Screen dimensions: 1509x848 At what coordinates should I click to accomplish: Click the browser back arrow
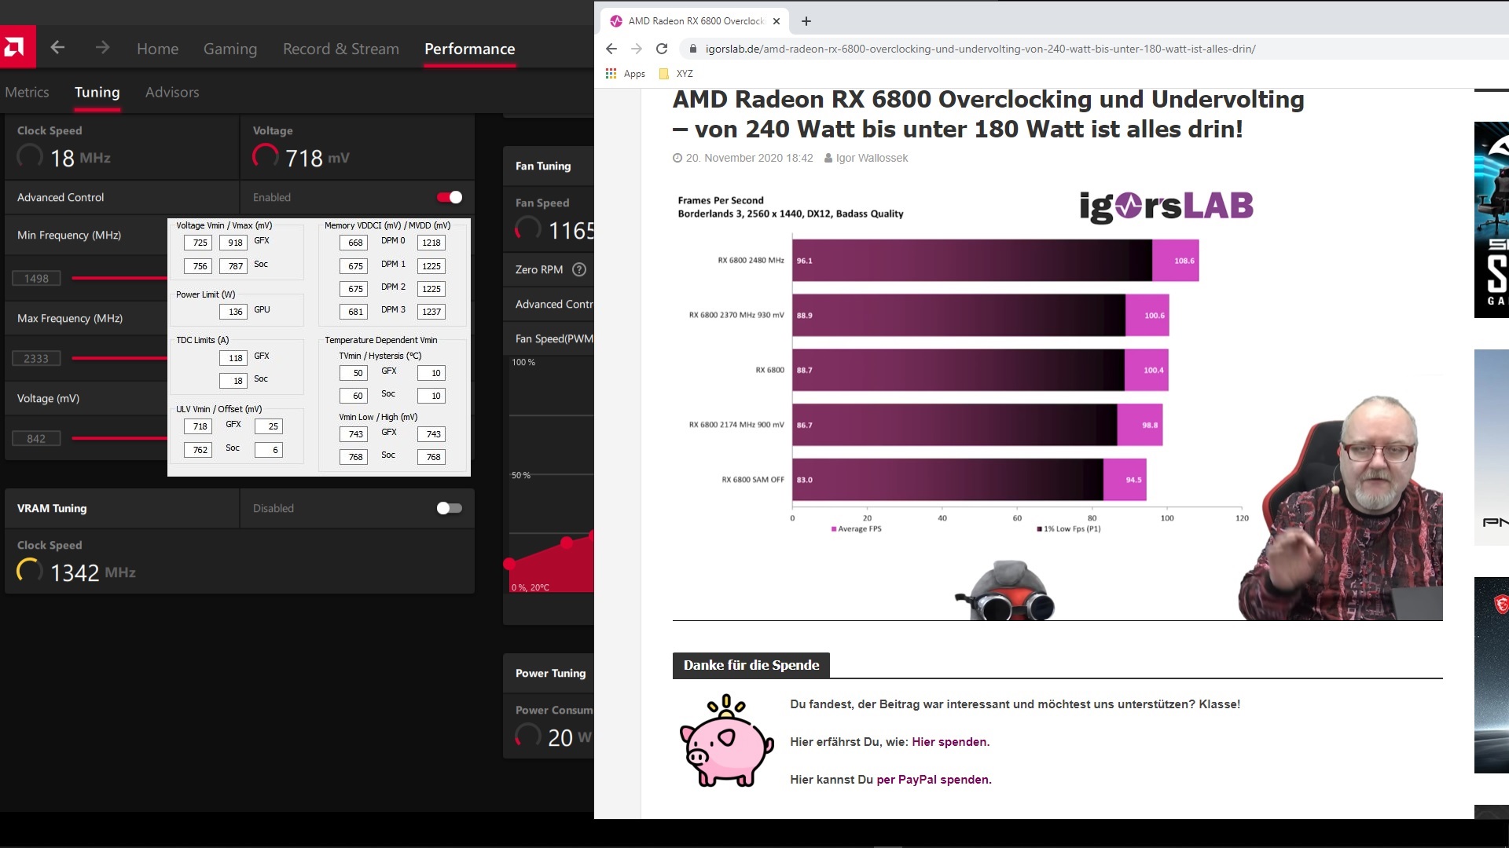click(611, 49)
